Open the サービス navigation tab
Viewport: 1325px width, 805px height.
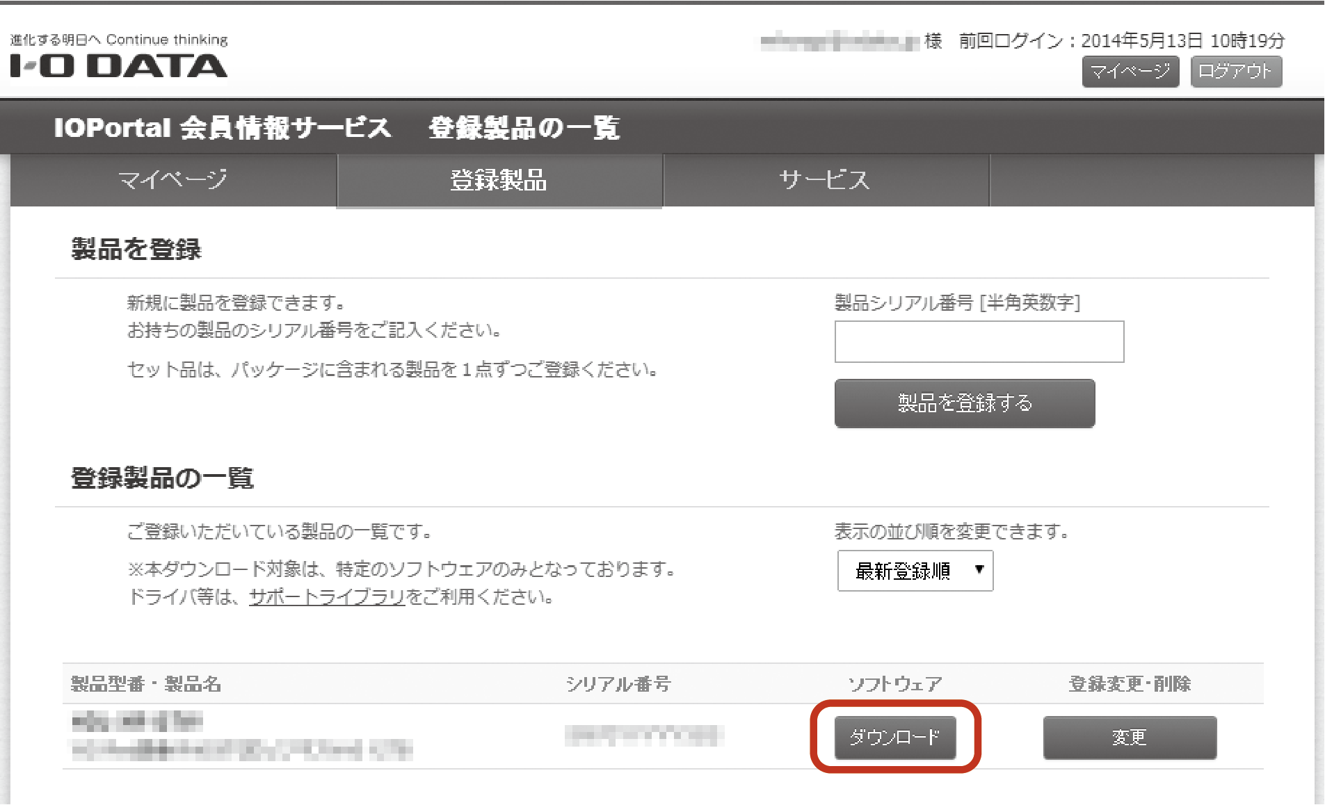pyautogui.click(x=825, y=180)
